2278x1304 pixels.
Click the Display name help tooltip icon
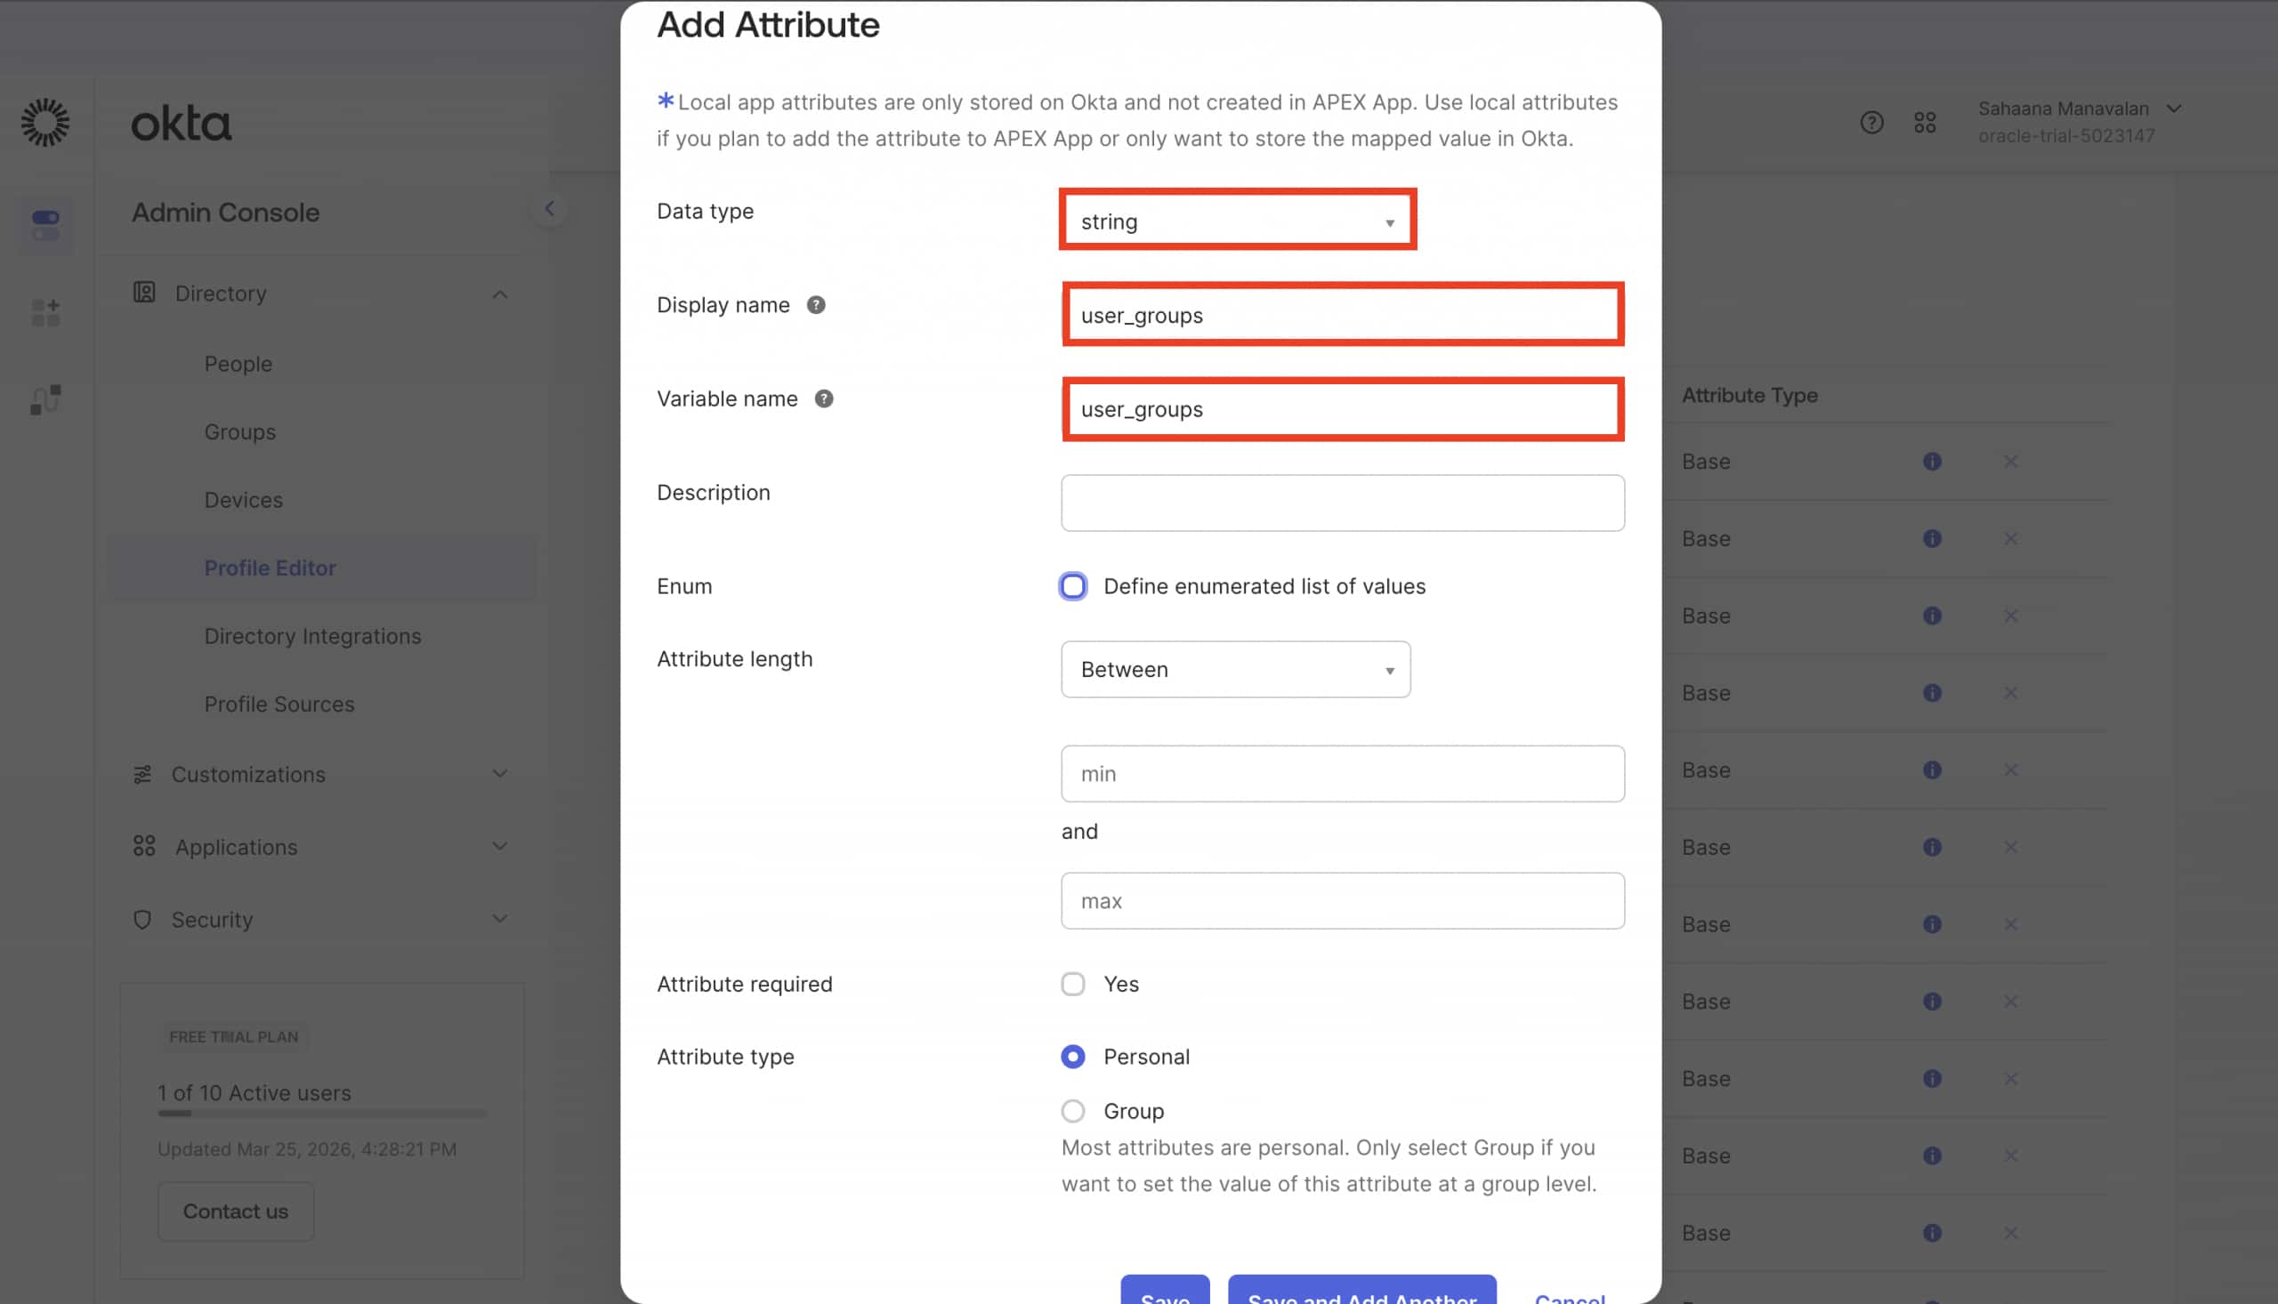pyautogui.click(x=816, y=304)
